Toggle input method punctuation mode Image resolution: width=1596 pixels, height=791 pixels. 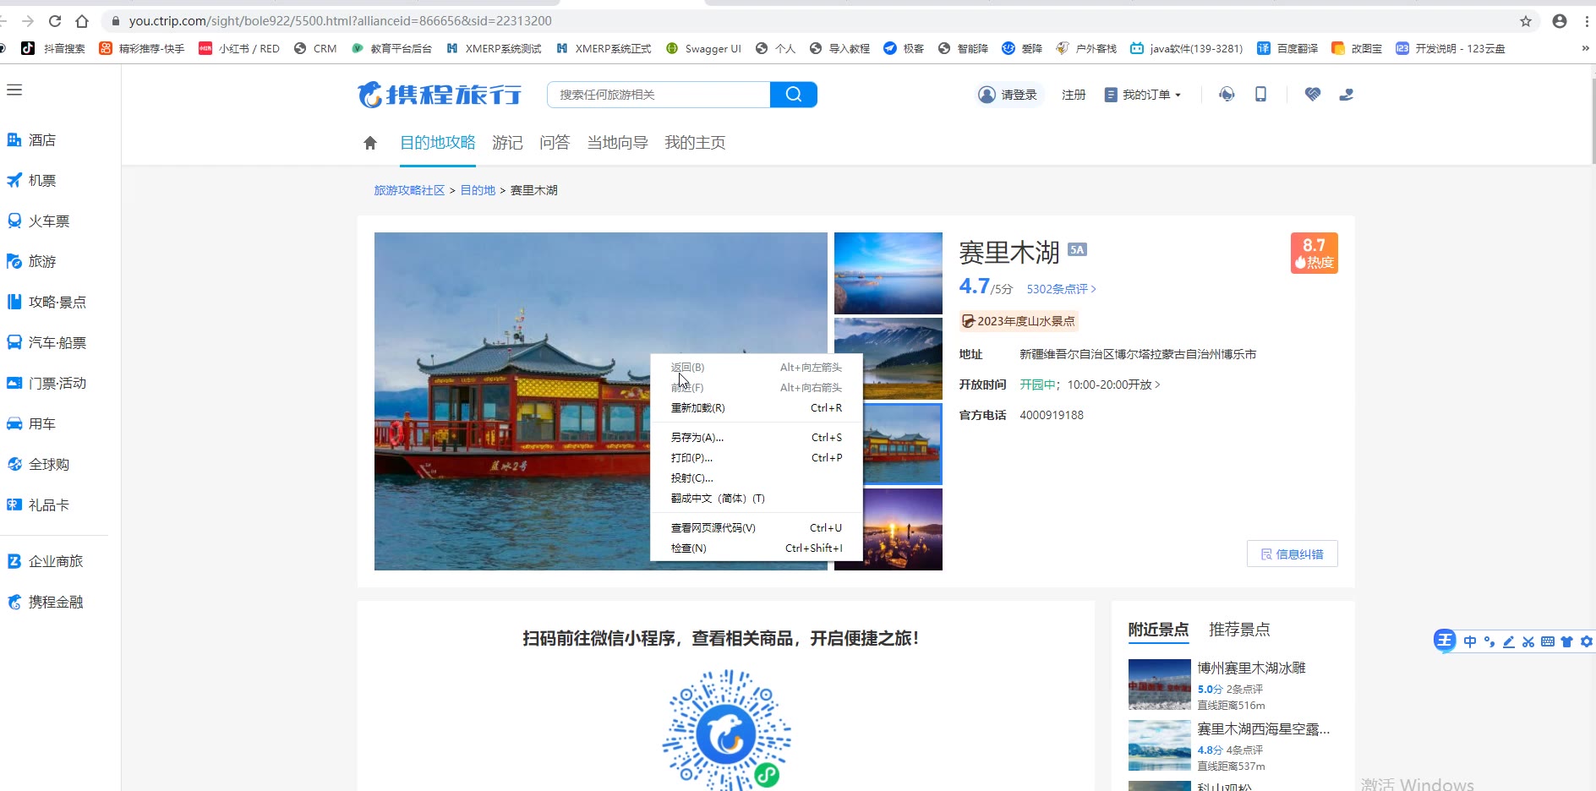click(x=1489, y=641)
